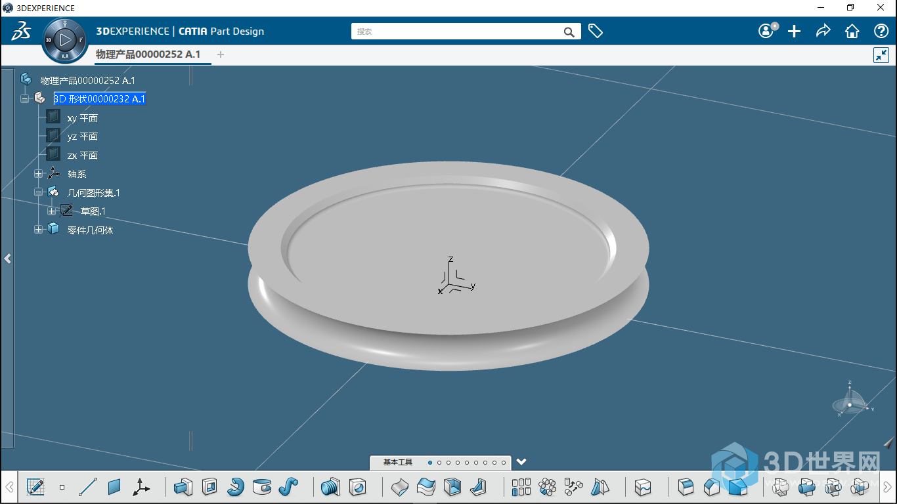Screen dimensions: 897x504
Task: Open a new tab with plus
Action: tap(221, 54)
